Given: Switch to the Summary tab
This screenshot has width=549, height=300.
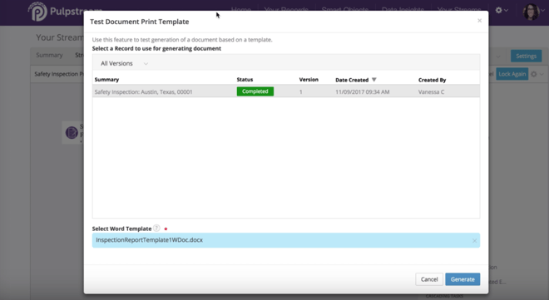Looking at the screenshot, I should 49,55.
